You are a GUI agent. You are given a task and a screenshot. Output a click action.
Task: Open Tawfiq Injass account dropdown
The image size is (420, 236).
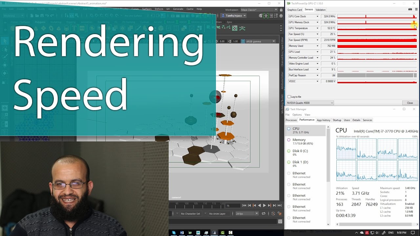233,16
